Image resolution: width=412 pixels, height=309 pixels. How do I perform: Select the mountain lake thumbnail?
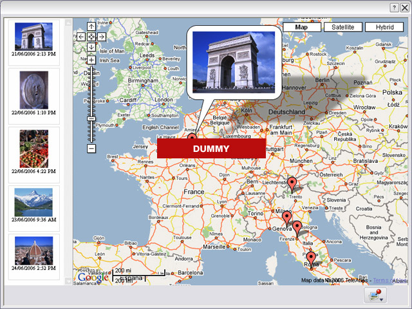click(33, 202)
